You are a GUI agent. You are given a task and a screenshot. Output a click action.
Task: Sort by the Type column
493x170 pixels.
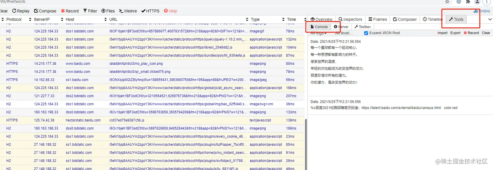point(255,20)
